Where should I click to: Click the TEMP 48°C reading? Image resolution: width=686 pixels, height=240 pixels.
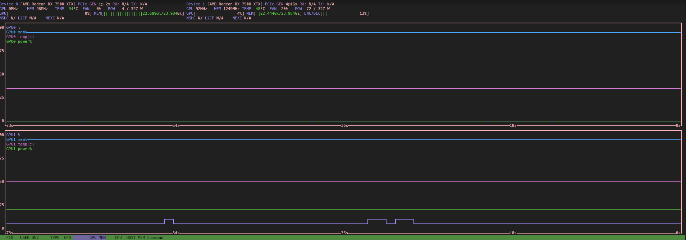pos(253,9)
